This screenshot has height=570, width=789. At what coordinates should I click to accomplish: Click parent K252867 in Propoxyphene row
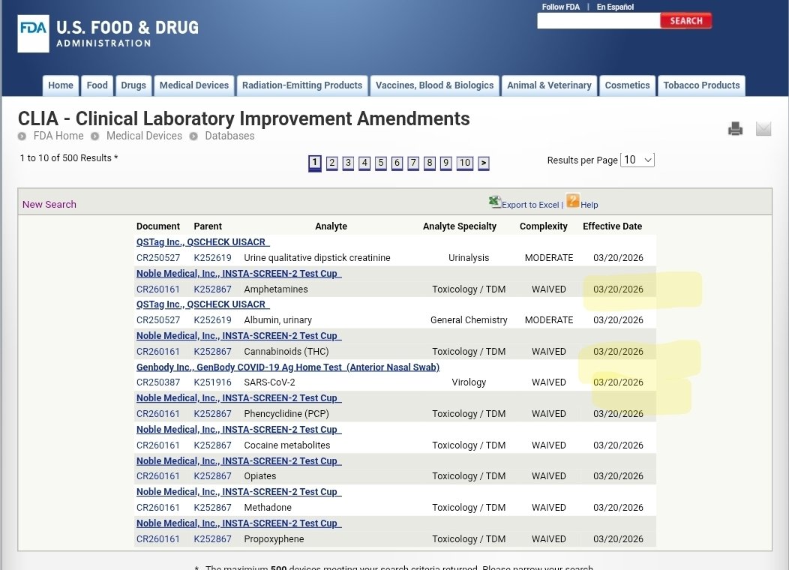click(212, 538)
